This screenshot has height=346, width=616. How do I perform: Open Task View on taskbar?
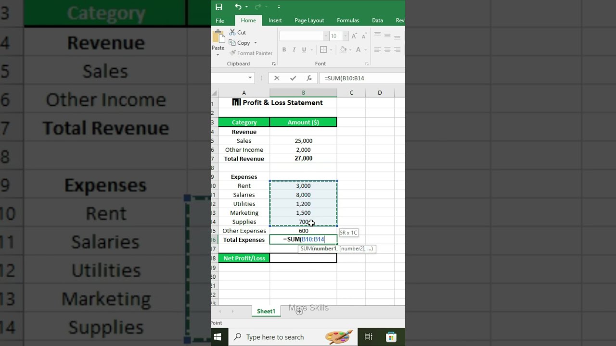(368, 337)
